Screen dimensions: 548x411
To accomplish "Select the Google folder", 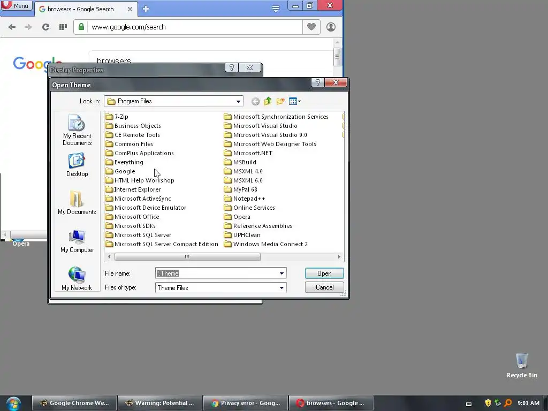I will pyautogui.click(x=120, y=171).
